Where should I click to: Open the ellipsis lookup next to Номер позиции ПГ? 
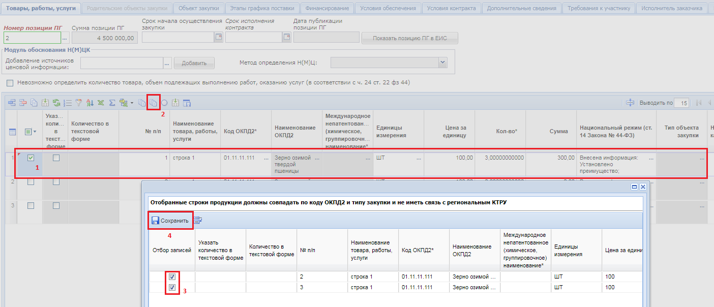(64, 38)
